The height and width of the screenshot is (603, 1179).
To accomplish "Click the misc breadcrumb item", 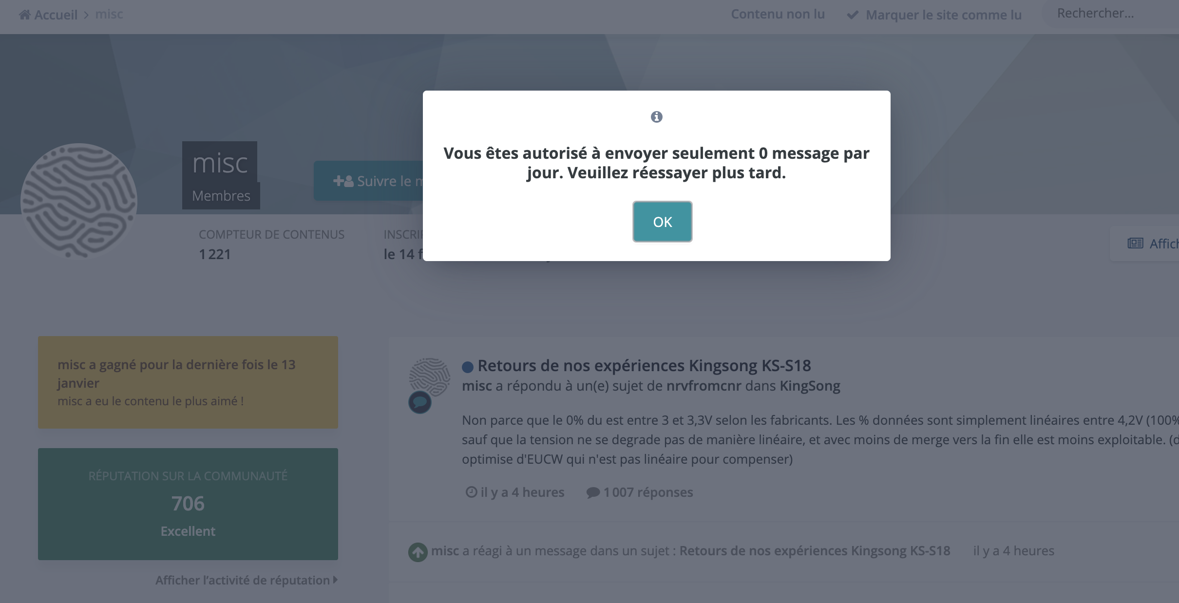I will 109,15.
